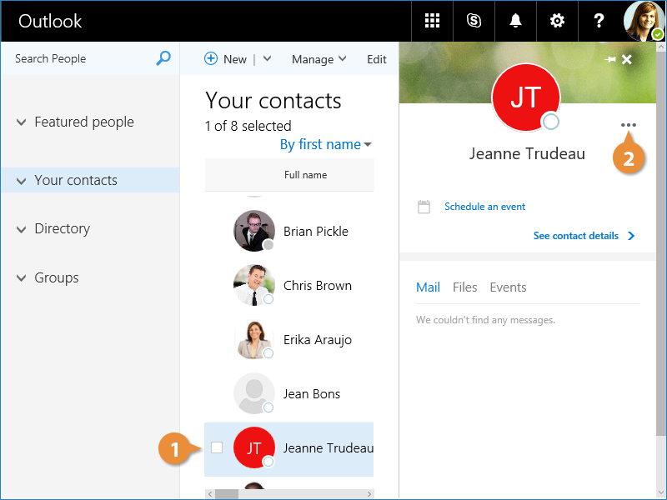The image size is (667, 500).
Task: Click the See contact details link
Action: (x=583, y=236)
